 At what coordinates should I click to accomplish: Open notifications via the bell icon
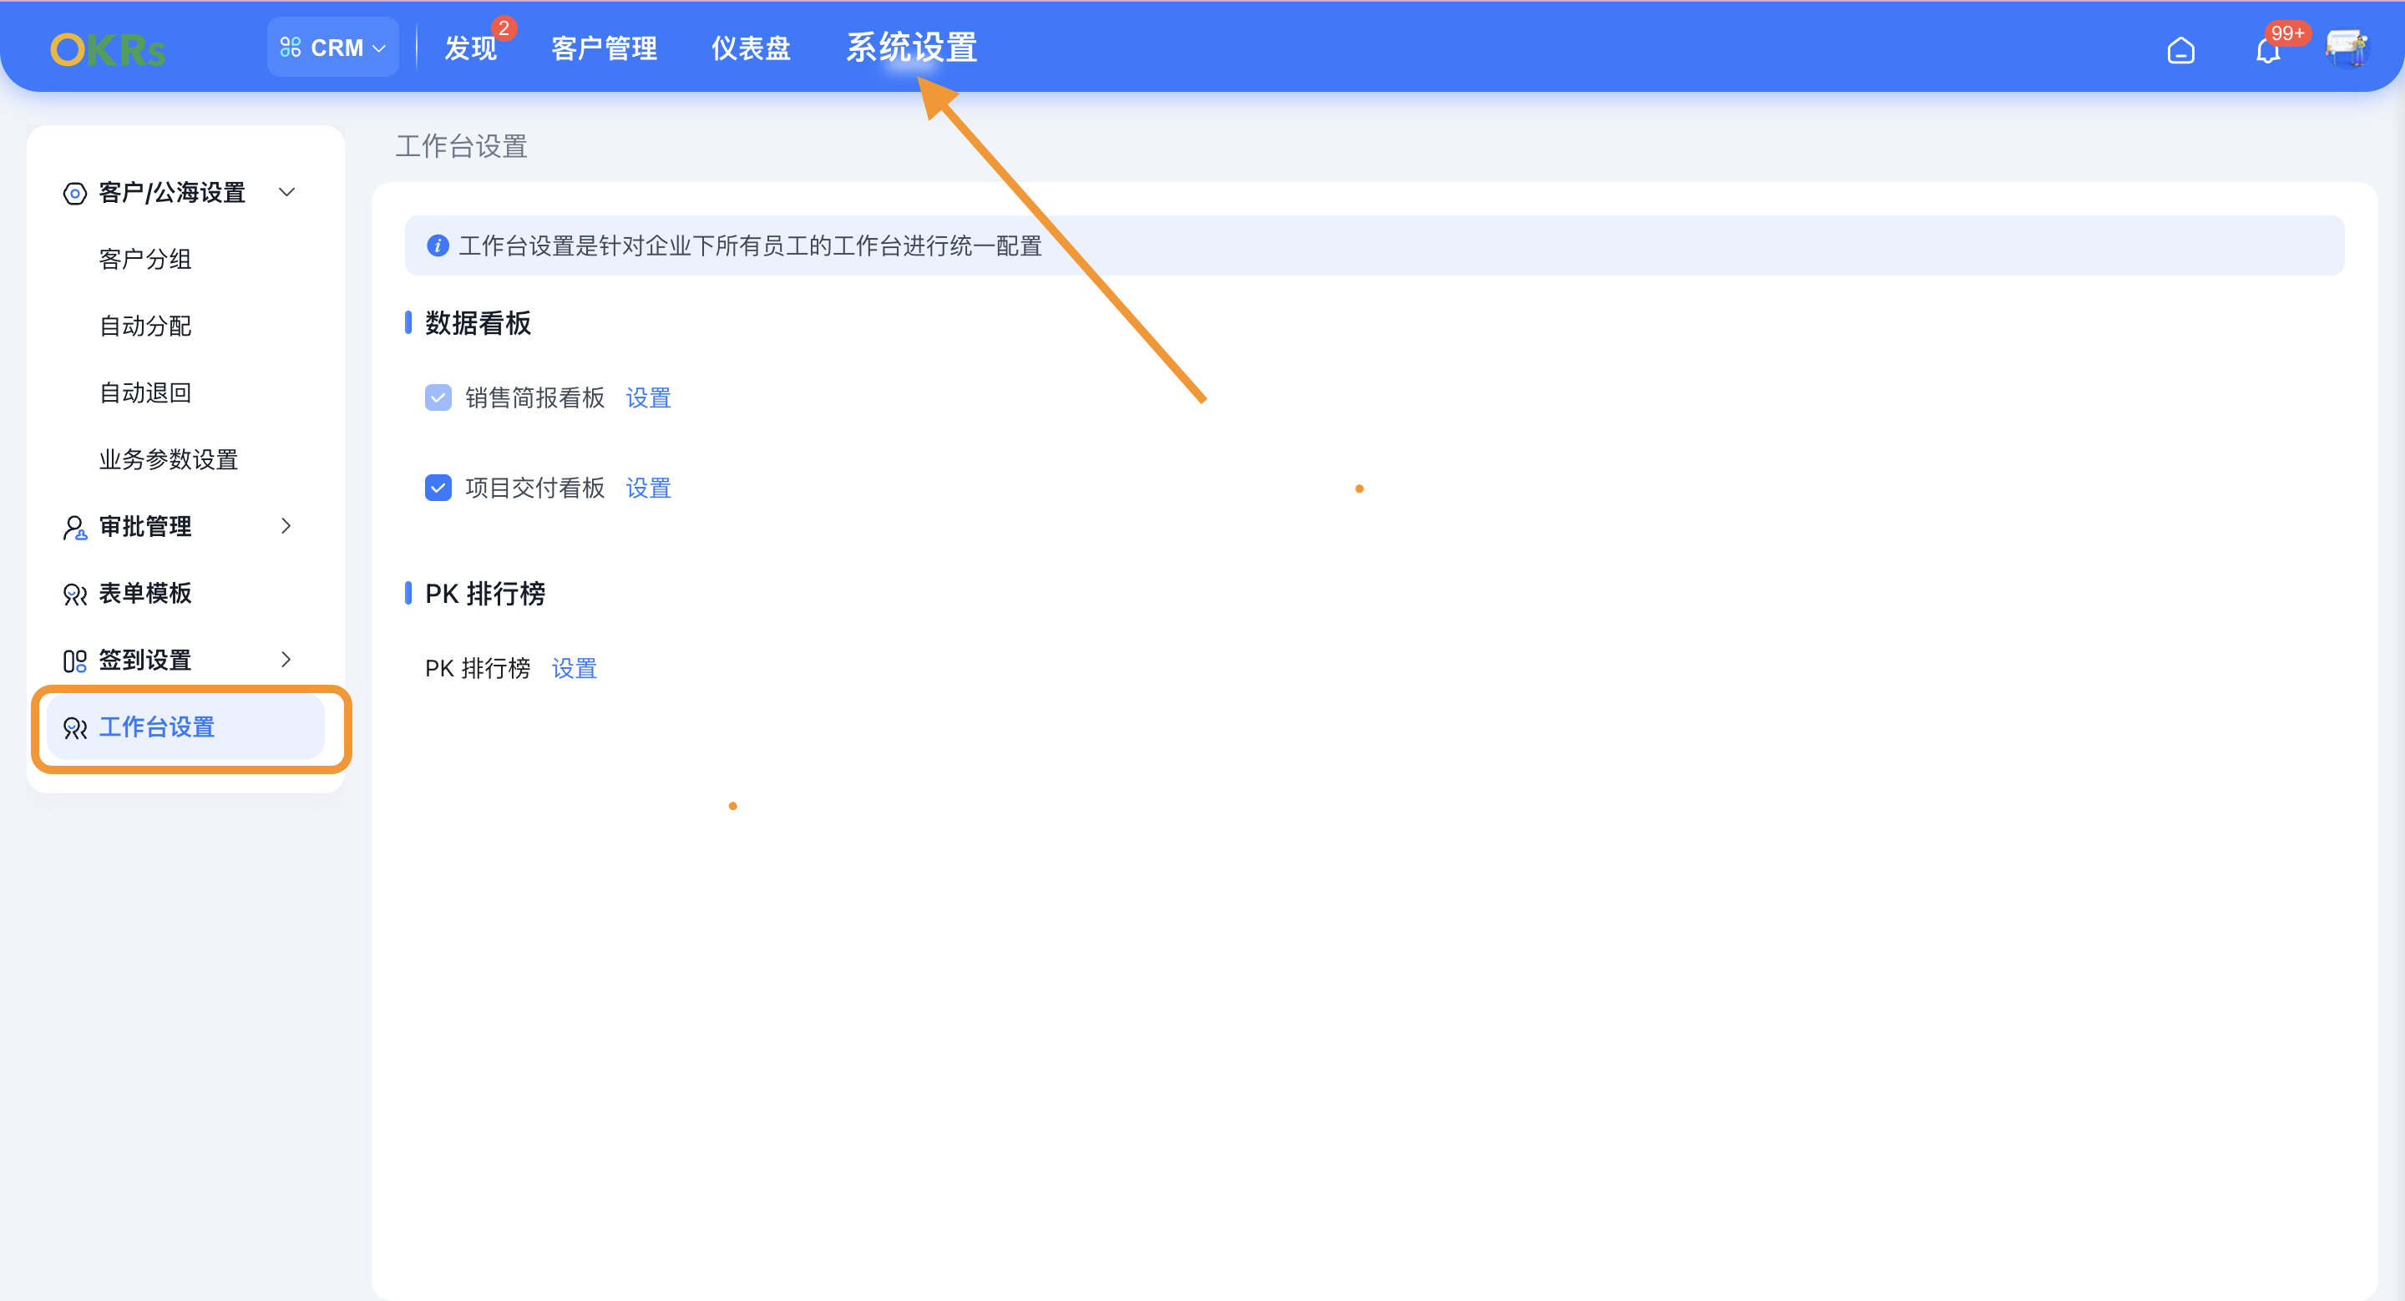click(2268, 51)
